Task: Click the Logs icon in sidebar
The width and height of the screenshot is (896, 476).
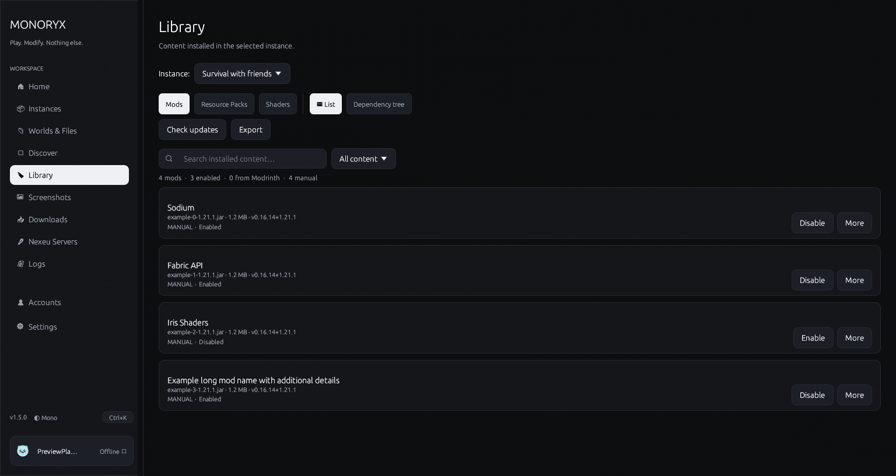Action: tap(20, 264)
